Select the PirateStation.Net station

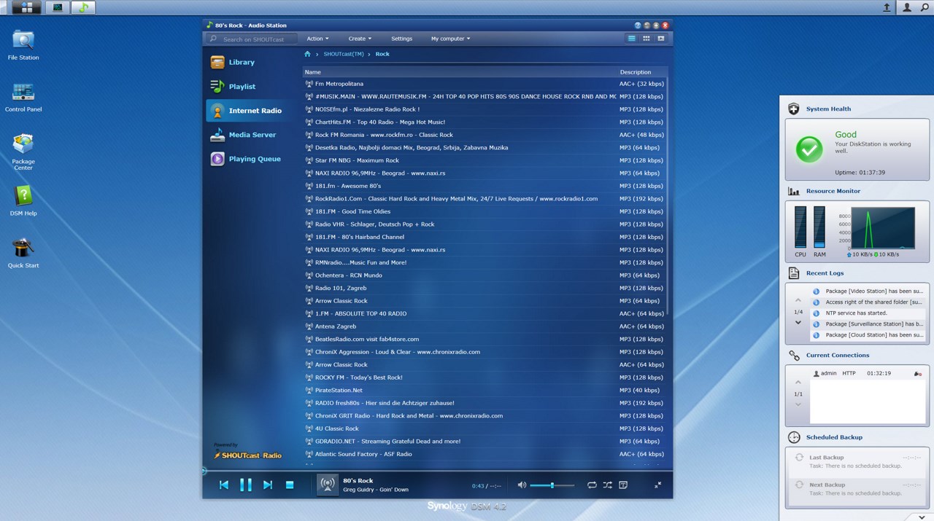[485, 390]
